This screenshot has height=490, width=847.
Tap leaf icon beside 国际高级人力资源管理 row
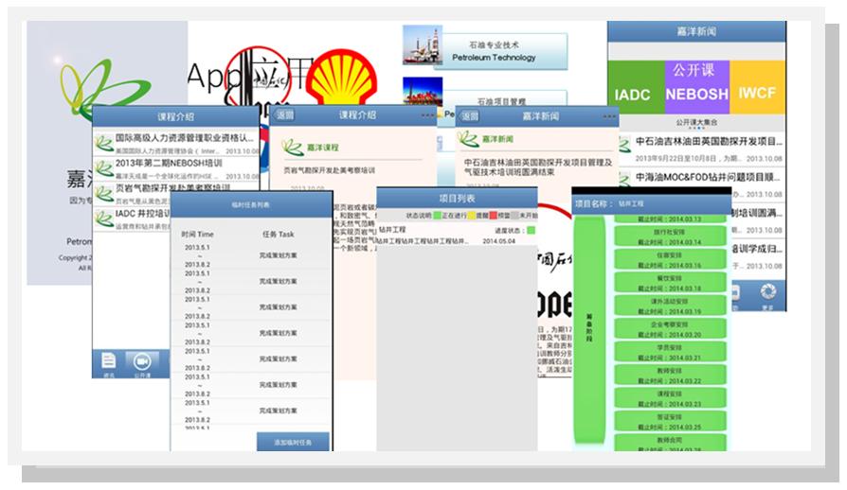point(103,144)
